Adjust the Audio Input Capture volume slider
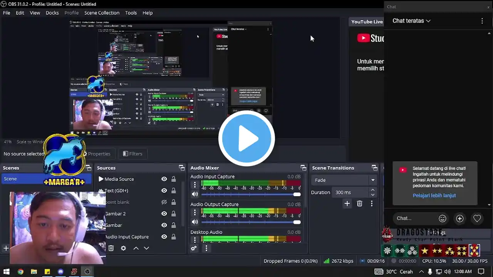Image resolution: width=493 pixels, height=277 pixels. pyautogui.click(x=251, y=194)
